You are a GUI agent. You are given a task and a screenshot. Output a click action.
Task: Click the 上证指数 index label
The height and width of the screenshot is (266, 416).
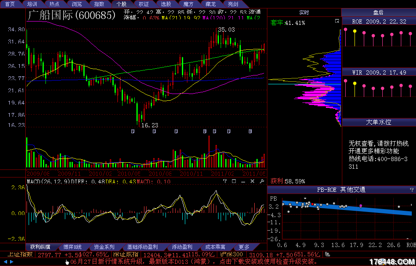(20, 255)
